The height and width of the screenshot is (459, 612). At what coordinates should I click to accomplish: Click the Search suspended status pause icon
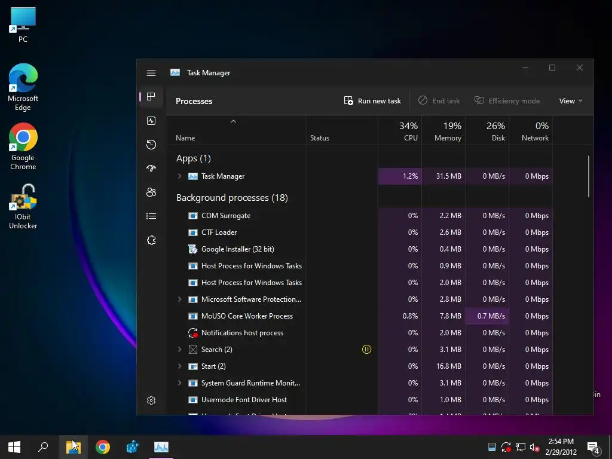pyautogui.click(x=366, y=349)
